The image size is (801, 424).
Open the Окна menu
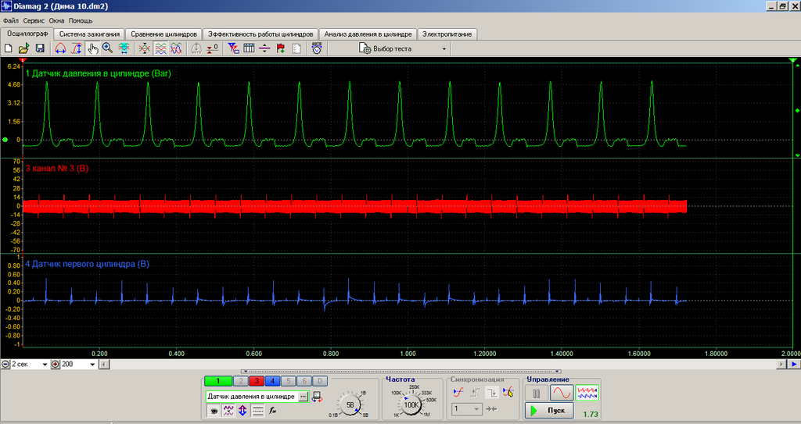tap(56, 21)
